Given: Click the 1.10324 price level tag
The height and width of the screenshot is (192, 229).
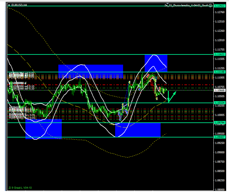Looking at the screenshot, I should pos(220,103).
